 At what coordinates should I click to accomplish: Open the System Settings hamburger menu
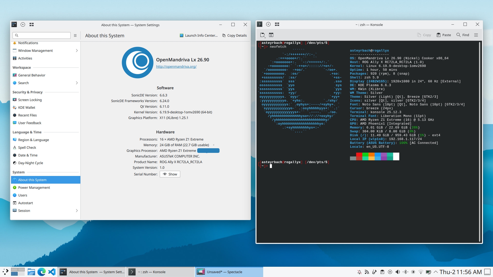coord(75,36)
